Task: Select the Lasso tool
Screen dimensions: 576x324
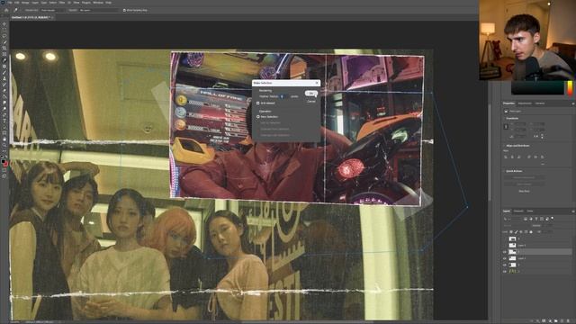Action: click(4, 36)
